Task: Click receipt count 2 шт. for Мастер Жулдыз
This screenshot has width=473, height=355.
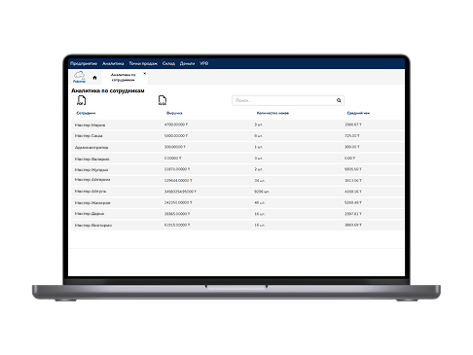Action: click(x=258, y=169)
